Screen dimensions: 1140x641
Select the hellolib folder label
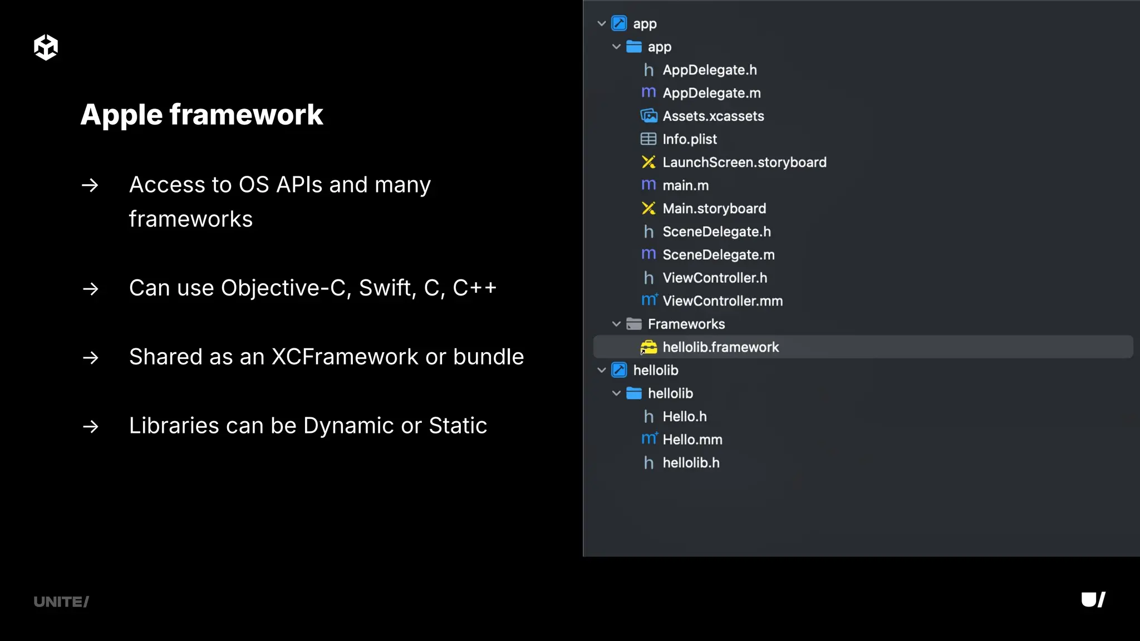670,393
